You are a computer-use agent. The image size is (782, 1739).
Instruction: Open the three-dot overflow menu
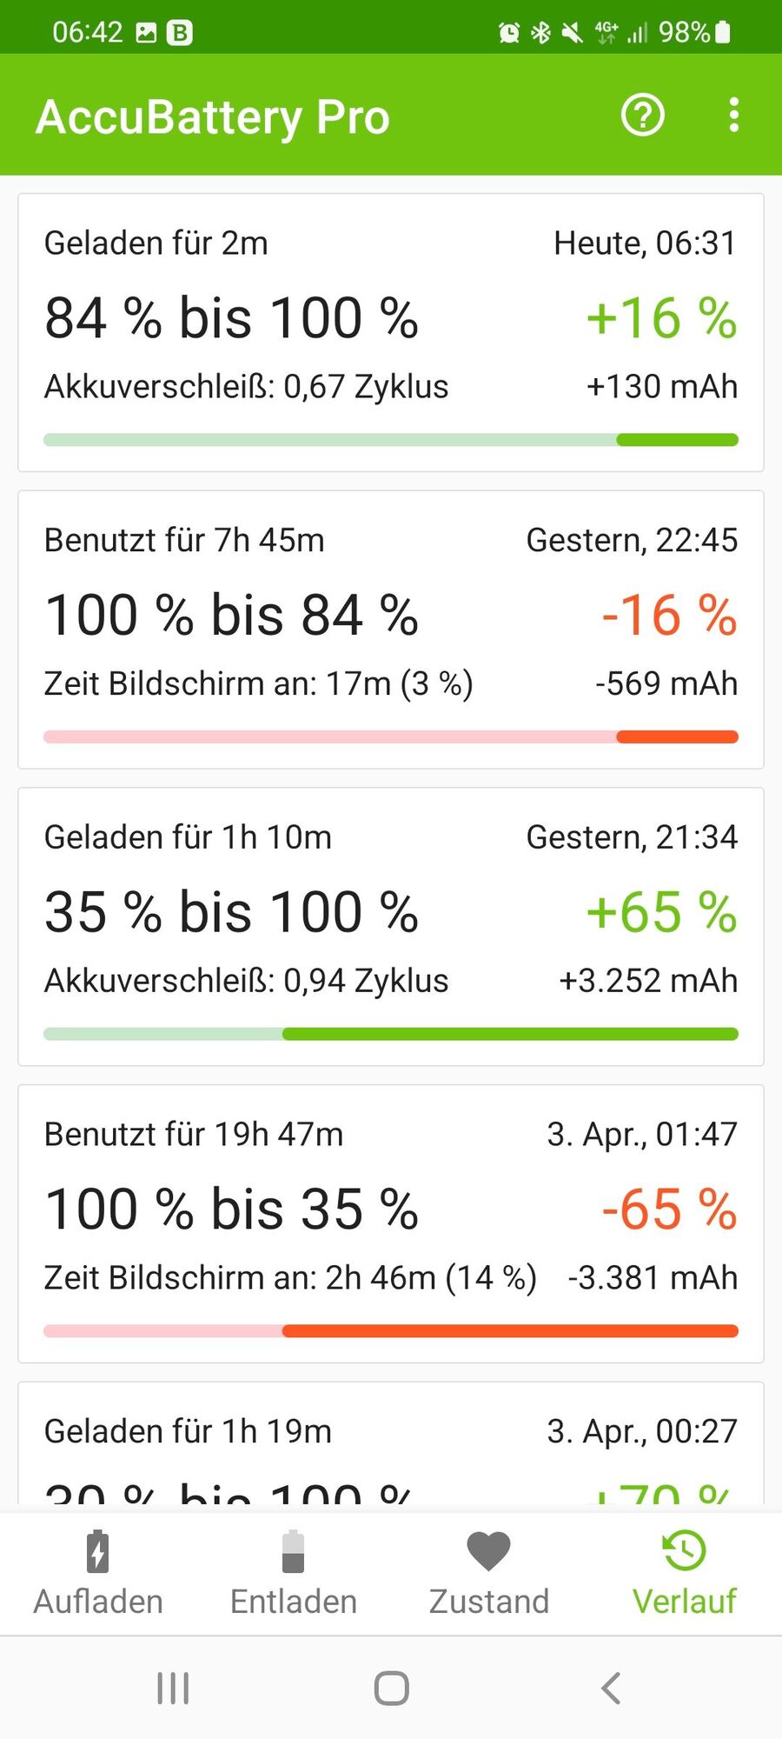point(734,115)
